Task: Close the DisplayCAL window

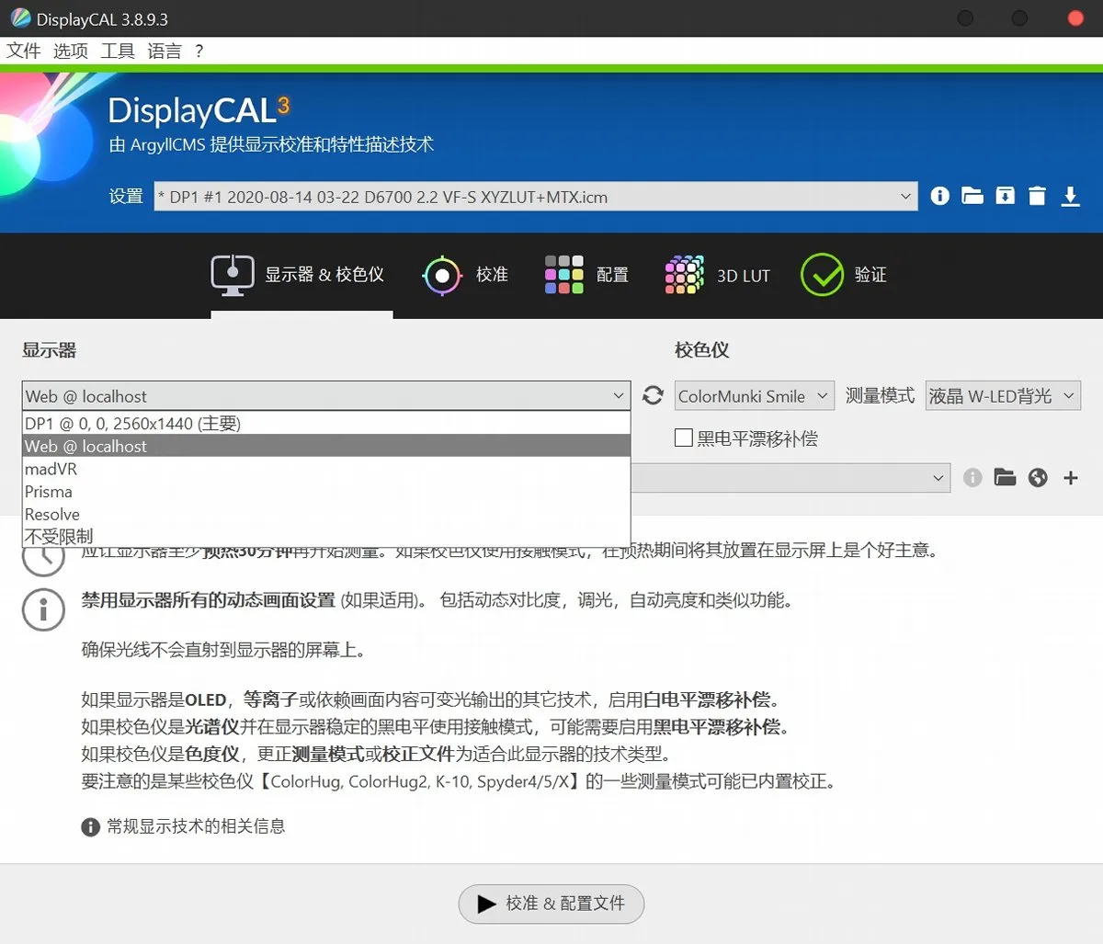Action: (x=1075, y=18)
